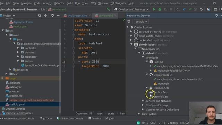Viewport: 222px width, 125px height.
Task: Hide the Project panel with minus icon
Action: tap(58, 15)
